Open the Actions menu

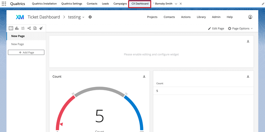pyautogui.click(x=186, y=17)
